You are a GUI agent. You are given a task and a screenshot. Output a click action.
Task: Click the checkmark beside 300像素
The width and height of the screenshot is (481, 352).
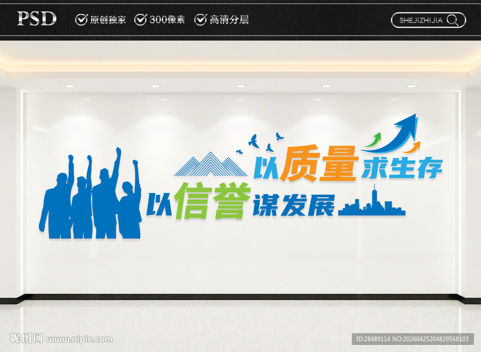(x=140, y=20)
